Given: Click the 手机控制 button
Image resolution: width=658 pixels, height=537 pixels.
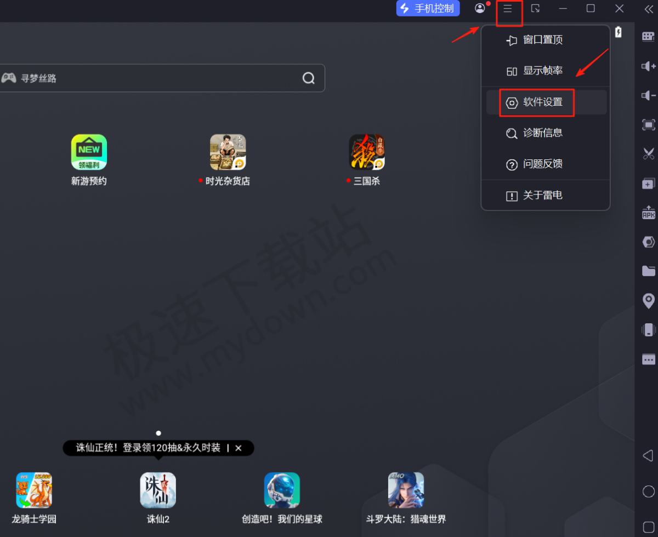Looking at the screenshot, I should (x=428, y=9).
